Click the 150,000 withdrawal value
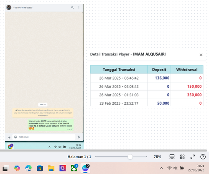209x174 pixels. coord(194,86)
